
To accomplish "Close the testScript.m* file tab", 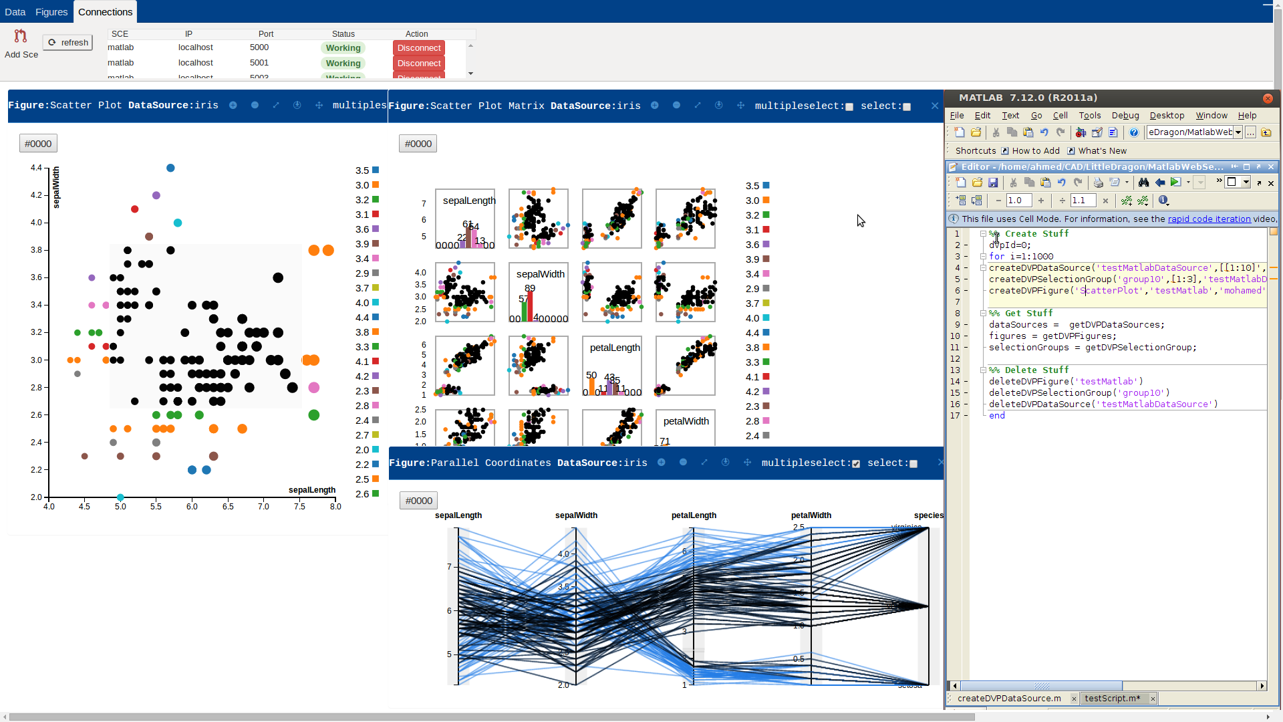I will [x=1153, y=699].
